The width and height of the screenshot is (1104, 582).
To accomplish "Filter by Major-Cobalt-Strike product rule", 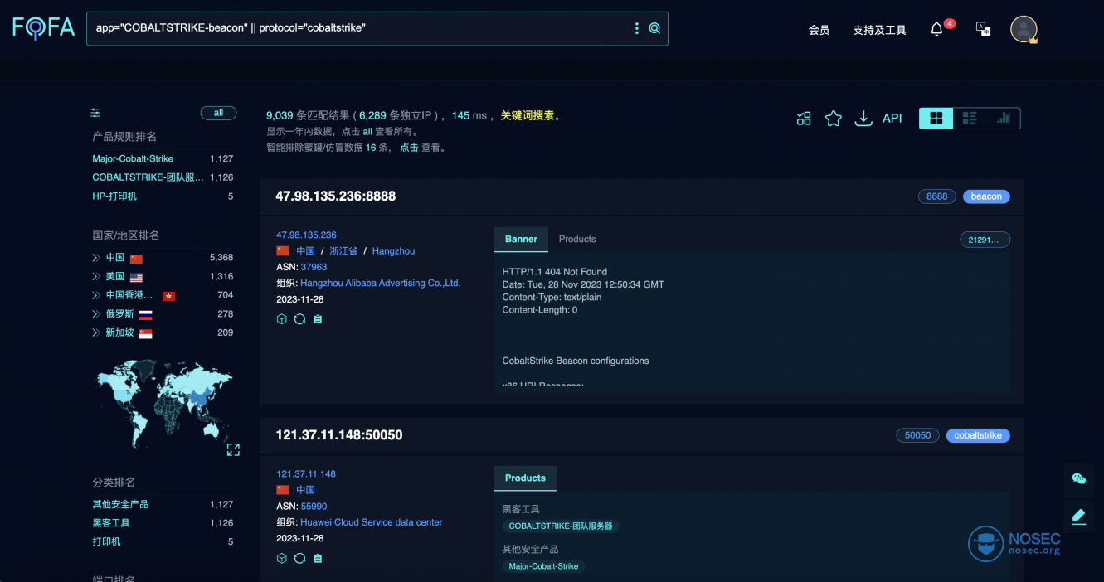I will click(x=133, y=158).
